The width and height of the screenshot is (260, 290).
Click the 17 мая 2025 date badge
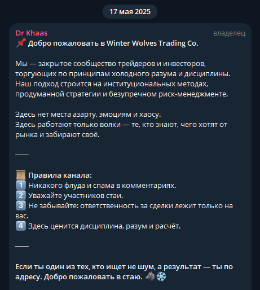130,12
